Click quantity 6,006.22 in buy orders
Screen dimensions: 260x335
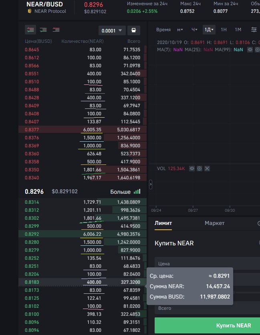click(92, 234)
